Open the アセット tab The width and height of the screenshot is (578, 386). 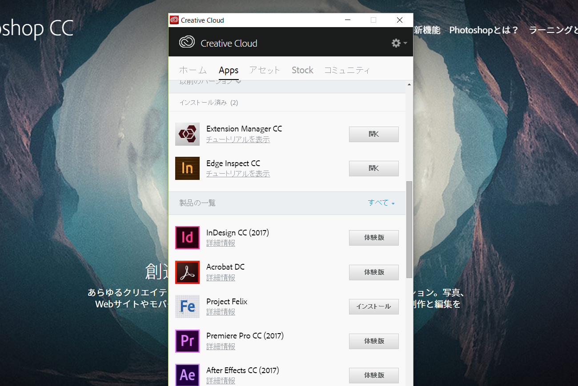tap(265, 70)
